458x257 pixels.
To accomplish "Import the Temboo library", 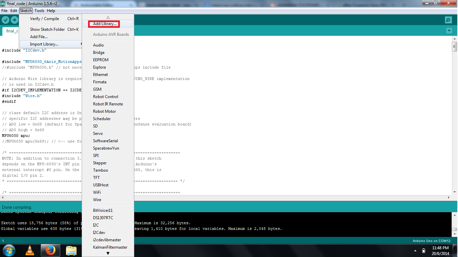I will pos(108,170).
